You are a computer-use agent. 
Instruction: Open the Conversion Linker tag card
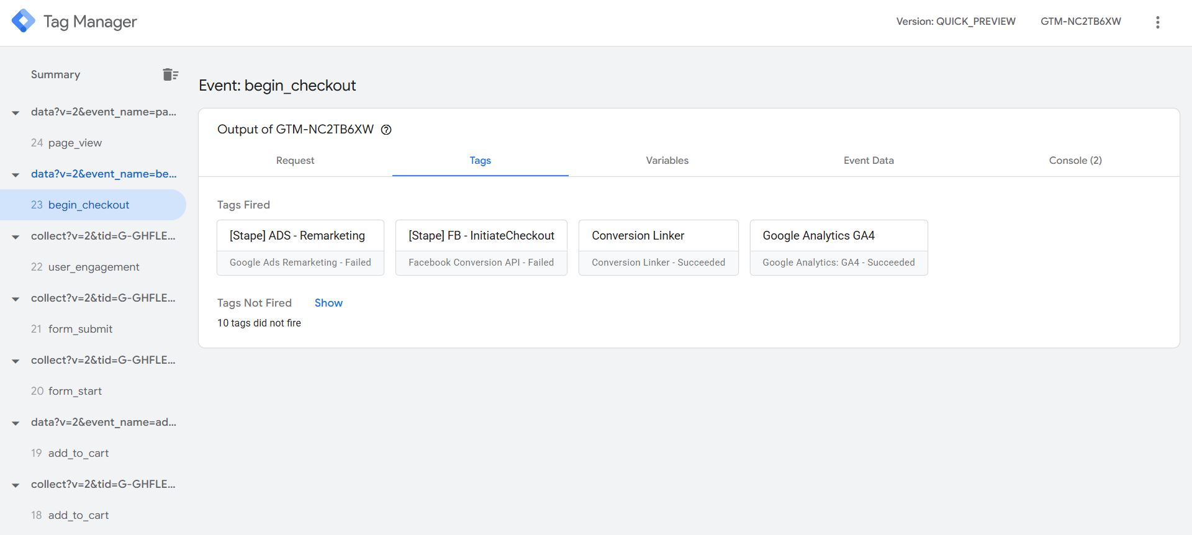(659, 248)
